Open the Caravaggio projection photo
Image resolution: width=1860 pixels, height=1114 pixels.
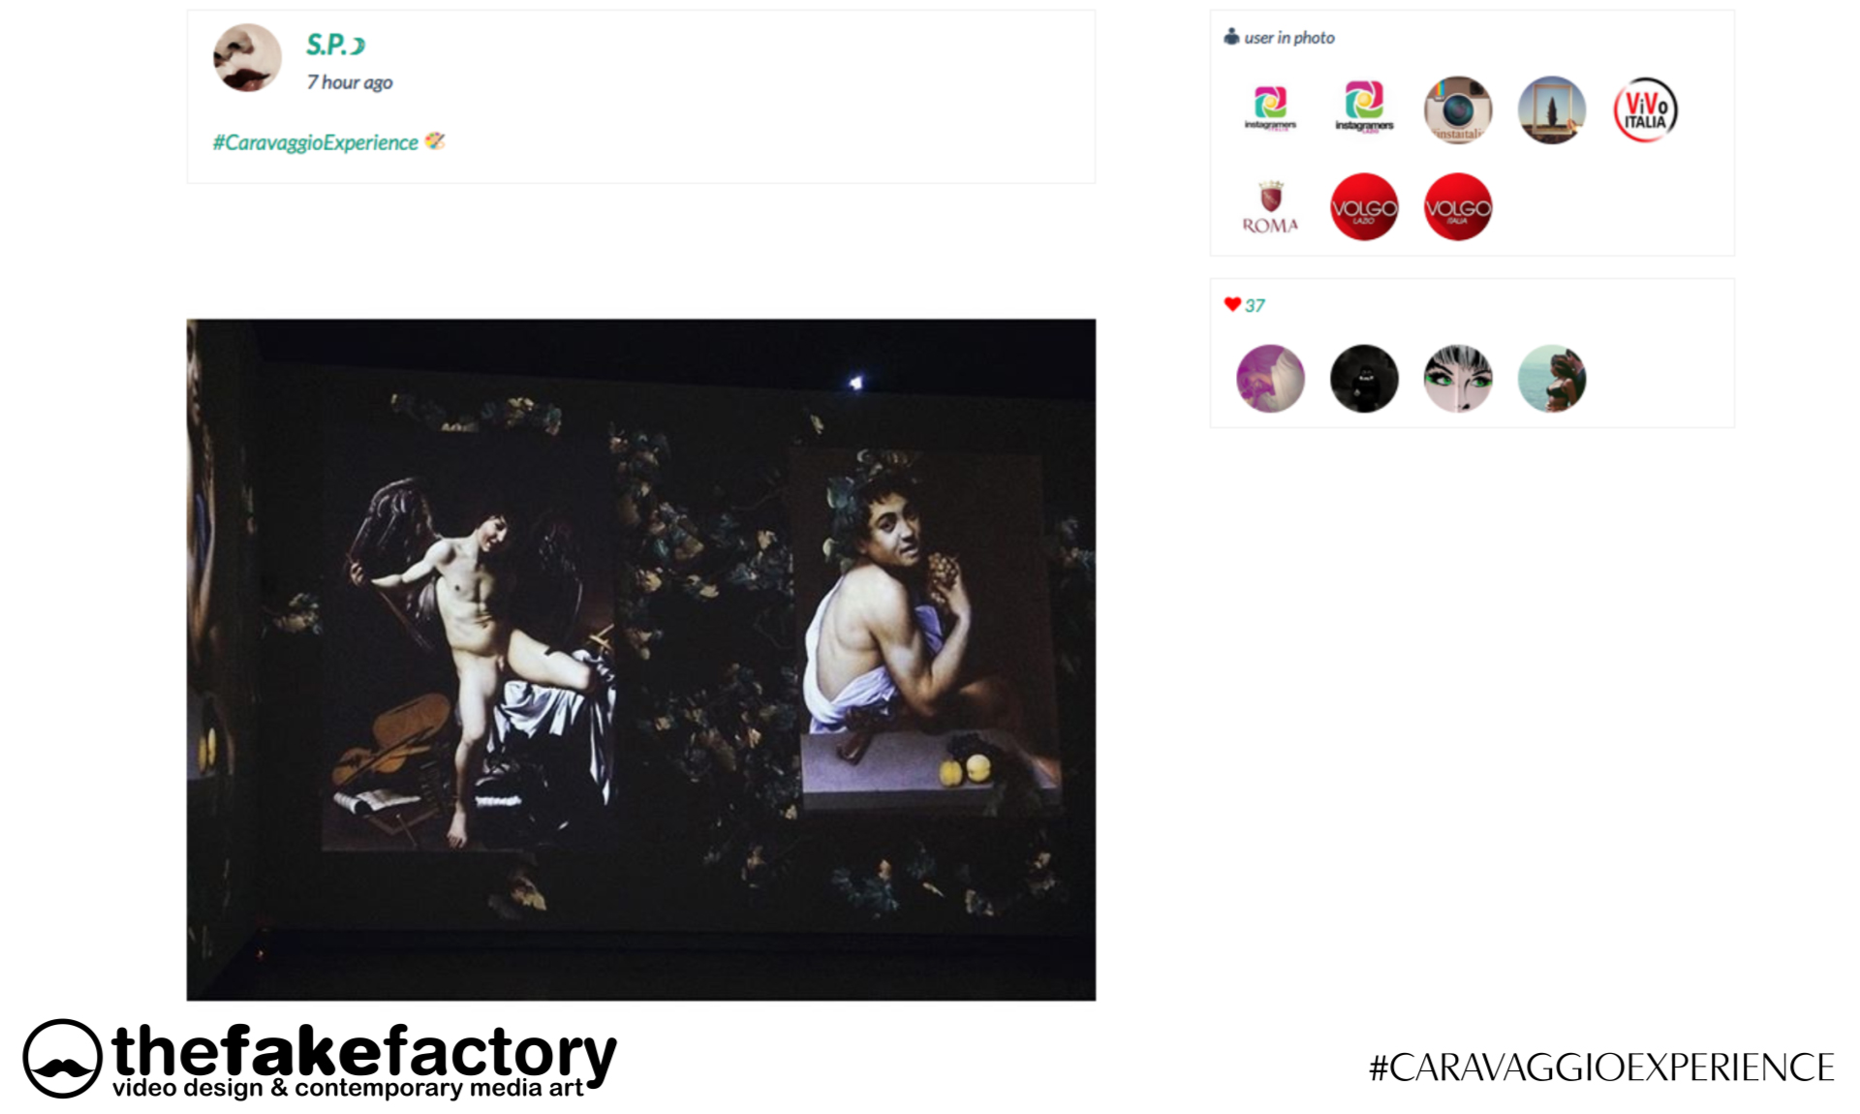pyautogui.click(x=641, y=660)
